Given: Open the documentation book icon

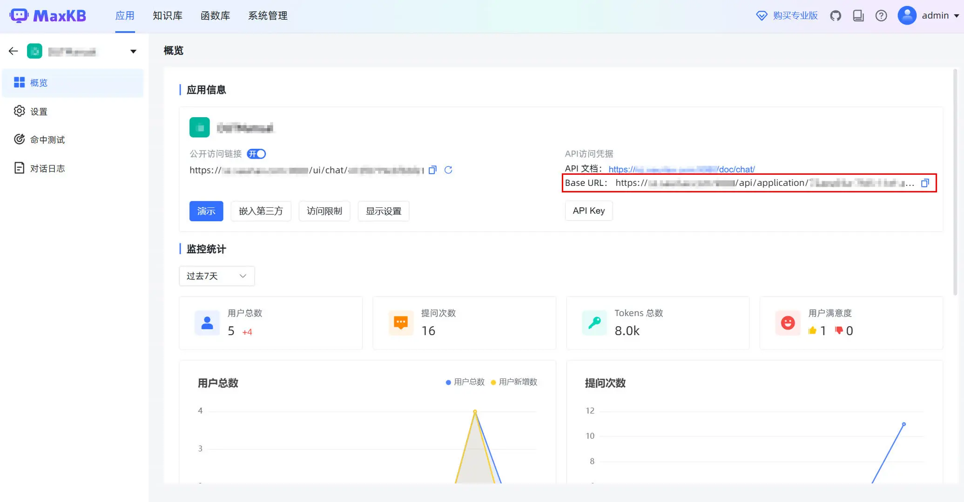Looking at the screenshot, I should coord(858,16).
